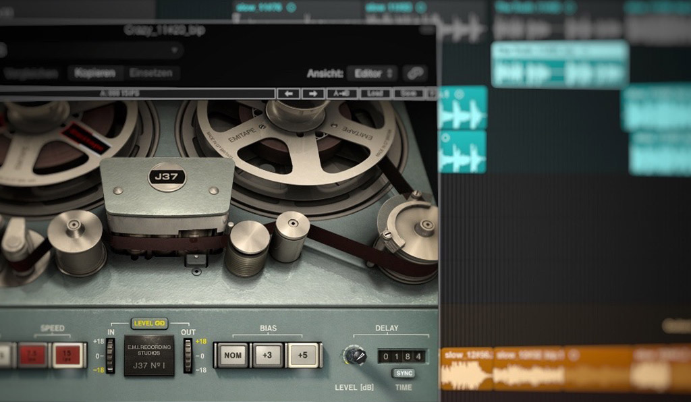691x402 pixels.
Task: Click the TIME label under SYNC
Action: coord(404,387)
